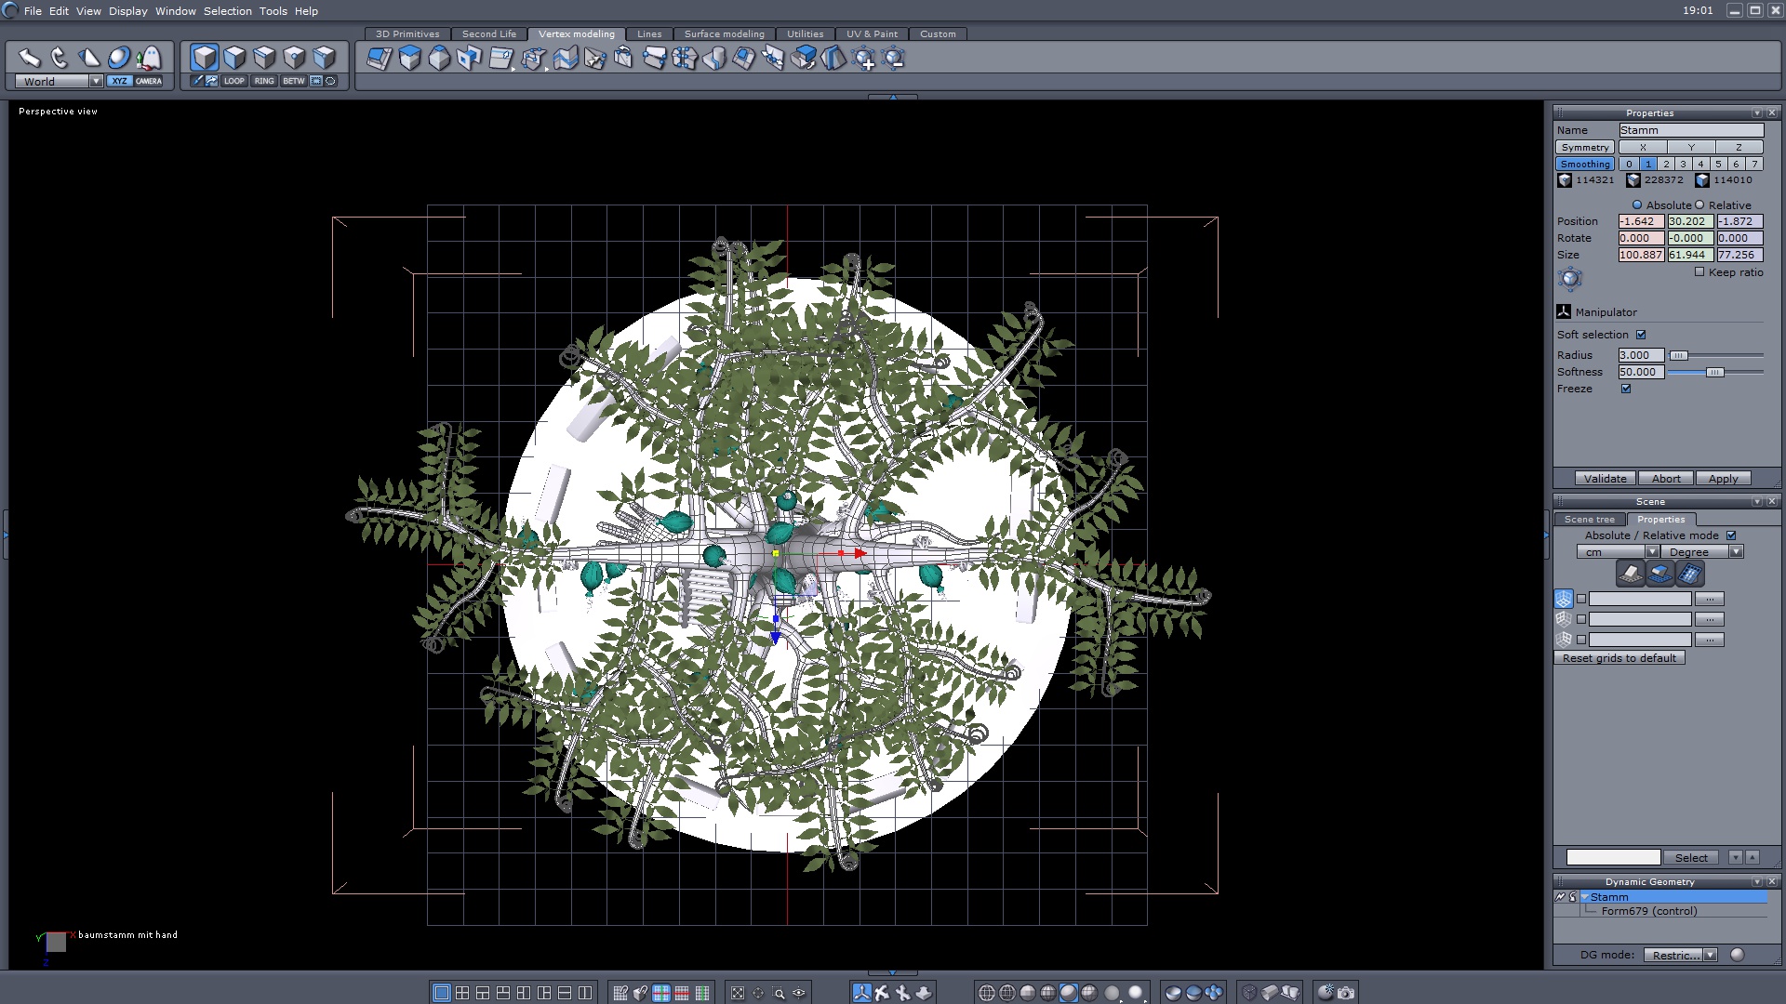Toggle the Soft selection checkbox
Screen dimensions: 1786x1004
[x=1641, y=335]
